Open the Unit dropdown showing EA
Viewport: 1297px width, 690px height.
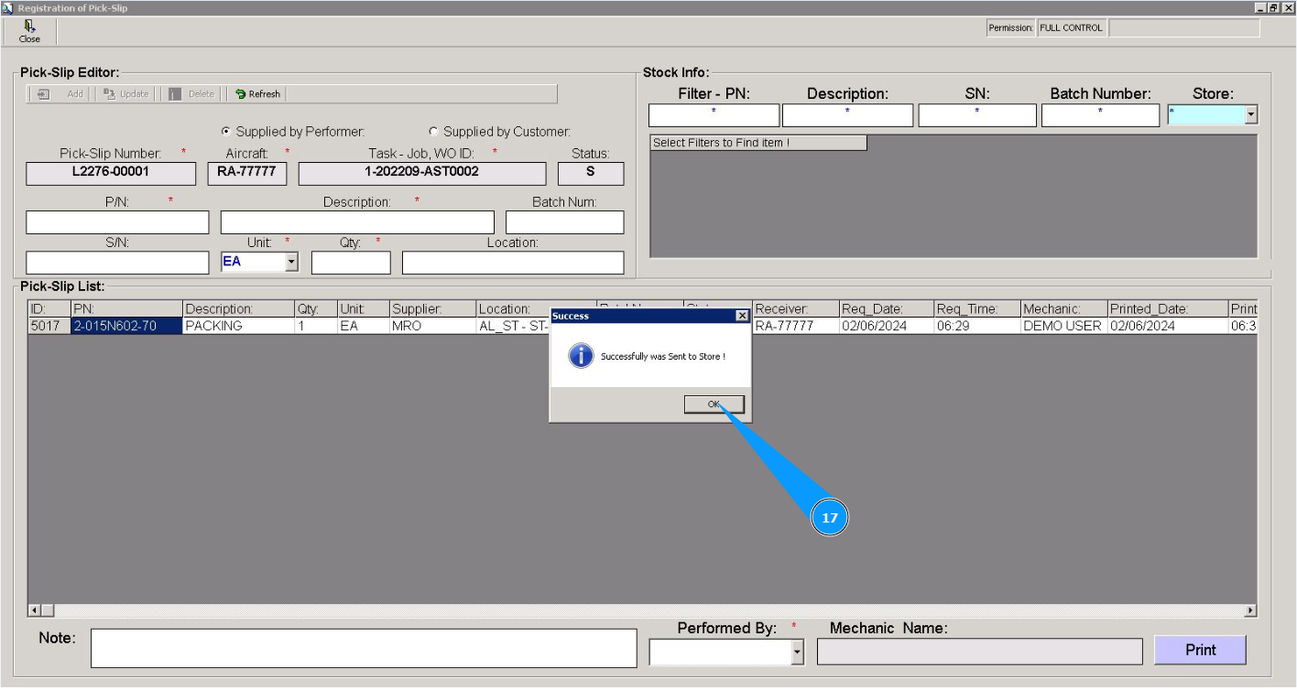(292, 263)
